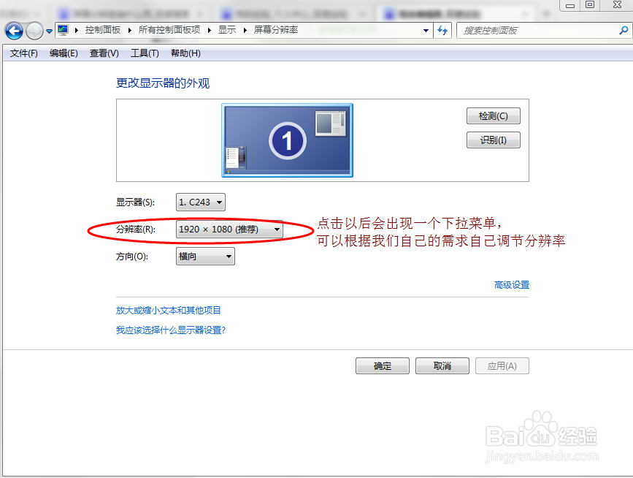
Task: Open the recent pages history arrow
Action: (x=49, y=31)
